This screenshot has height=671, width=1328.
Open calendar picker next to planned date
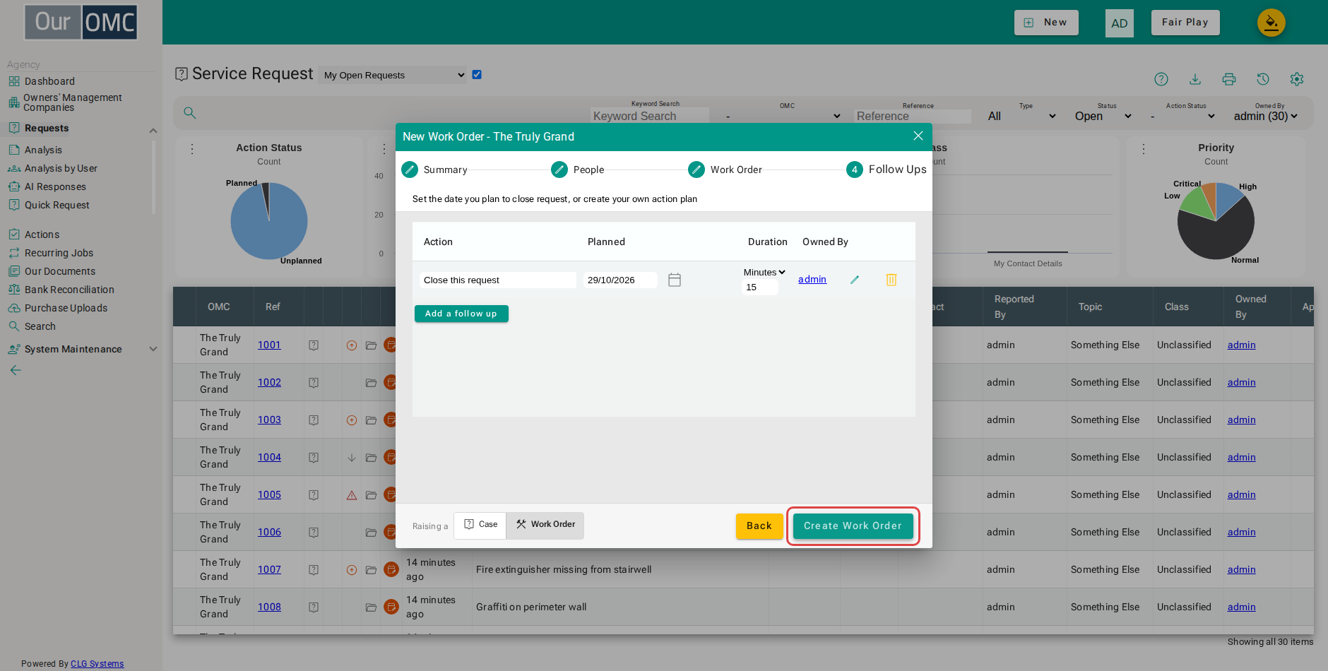675,280
